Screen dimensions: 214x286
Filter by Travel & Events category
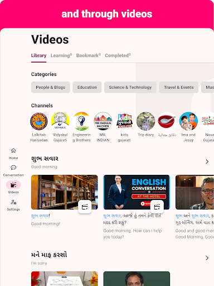179,87
